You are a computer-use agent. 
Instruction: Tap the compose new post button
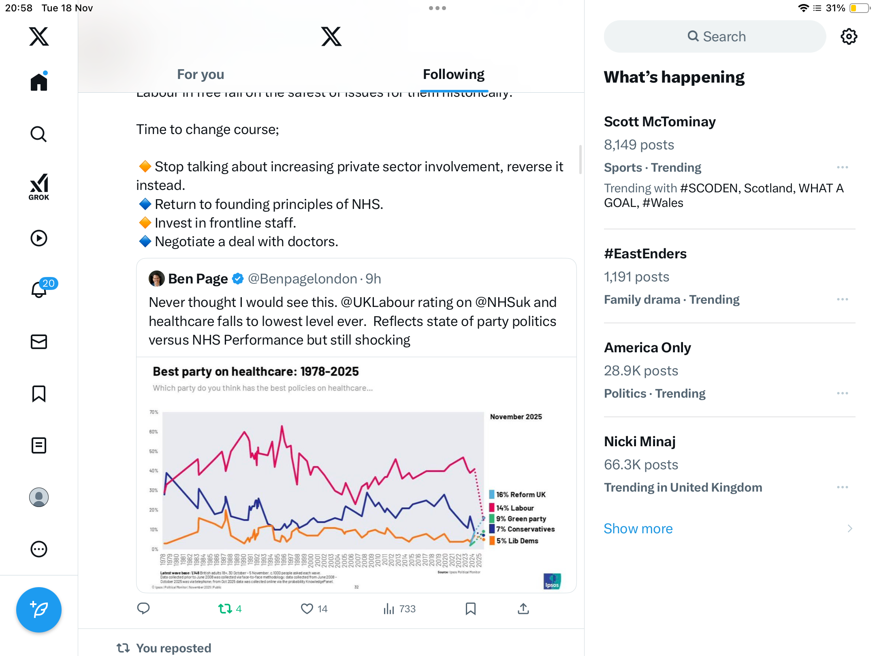pyautogui.click(x=39, y=609)
